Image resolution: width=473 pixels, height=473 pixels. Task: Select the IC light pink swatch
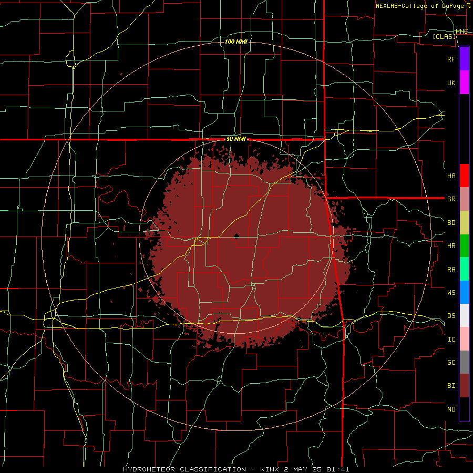pos(464,339)
